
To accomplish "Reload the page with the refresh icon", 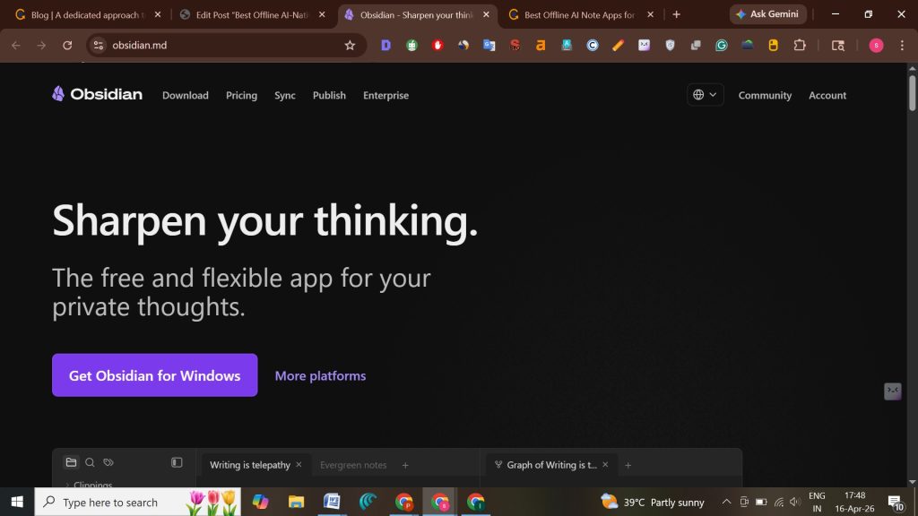I will [x=67, y=46].
